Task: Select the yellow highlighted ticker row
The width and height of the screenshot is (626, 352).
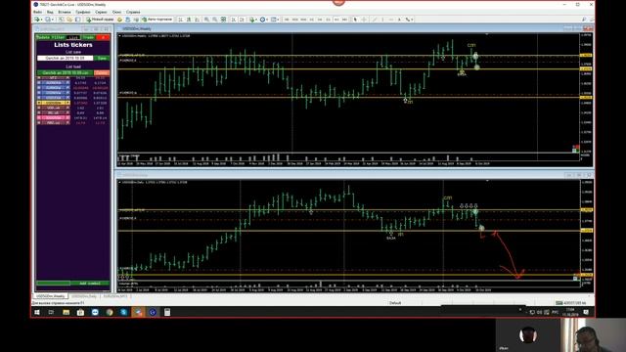Action: coord(54,103)
